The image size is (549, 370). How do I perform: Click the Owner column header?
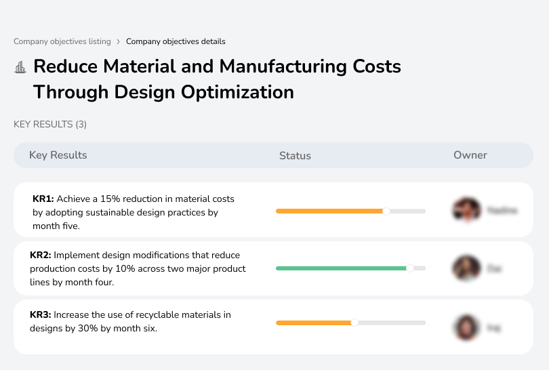click(470, 155)
